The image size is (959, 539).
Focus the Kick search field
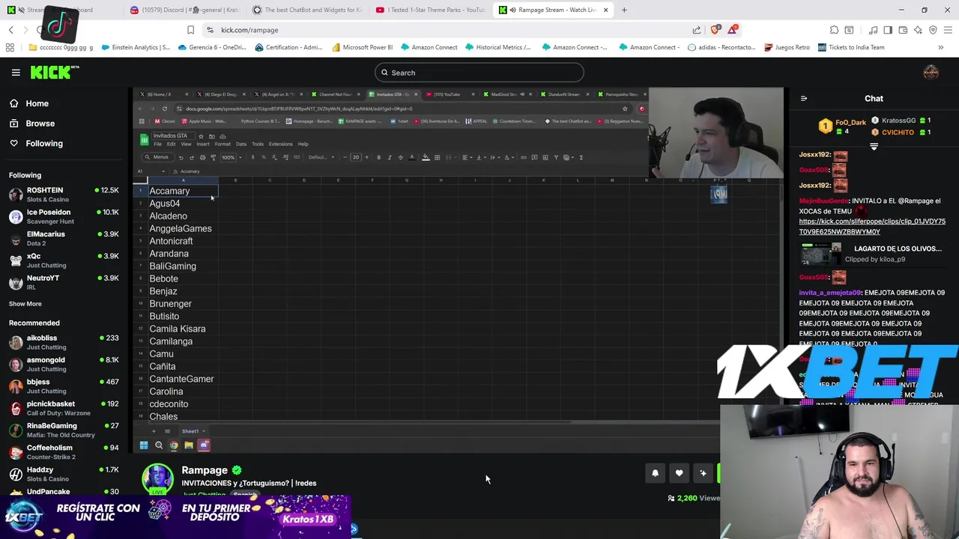(x=479, y=73)
